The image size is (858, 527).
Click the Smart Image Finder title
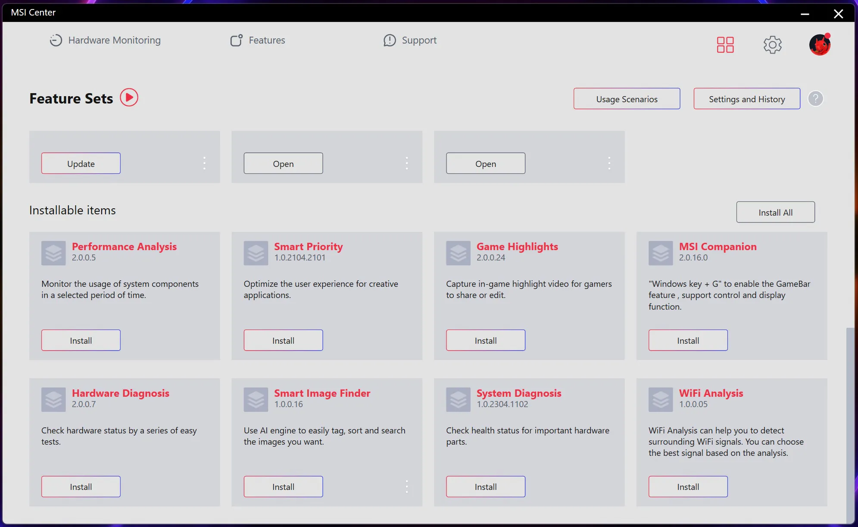coord(322,393)
